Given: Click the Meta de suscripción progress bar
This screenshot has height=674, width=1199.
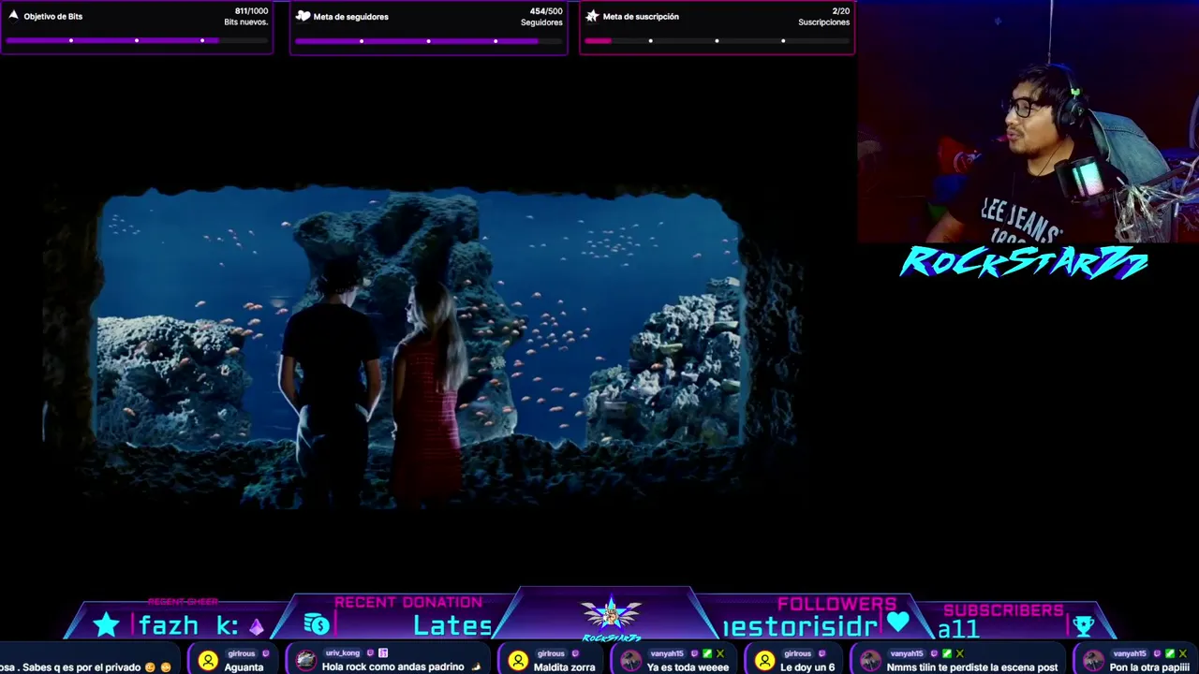Looking at the screenshot, I should [717, 40].
